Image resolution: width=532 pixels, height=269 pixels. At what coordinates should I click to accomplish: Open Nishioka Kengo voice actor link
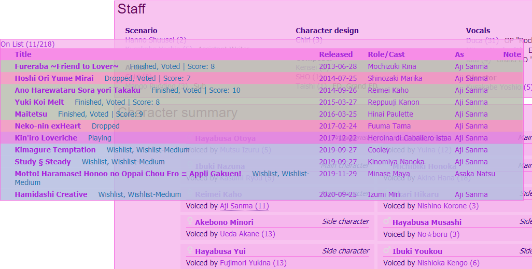(x=448, y=263)
